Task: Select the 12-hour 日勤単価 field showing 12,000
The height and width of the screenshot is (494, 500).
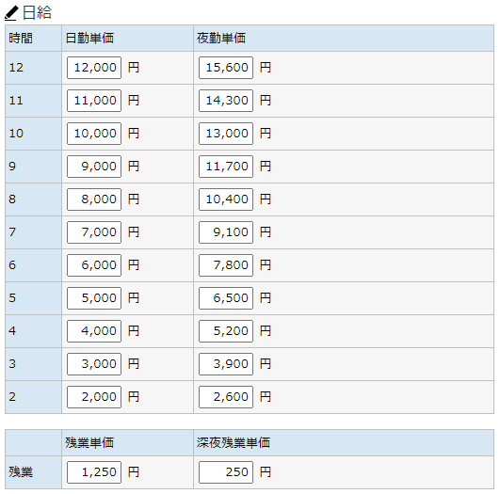Action: tap(94, 68)
